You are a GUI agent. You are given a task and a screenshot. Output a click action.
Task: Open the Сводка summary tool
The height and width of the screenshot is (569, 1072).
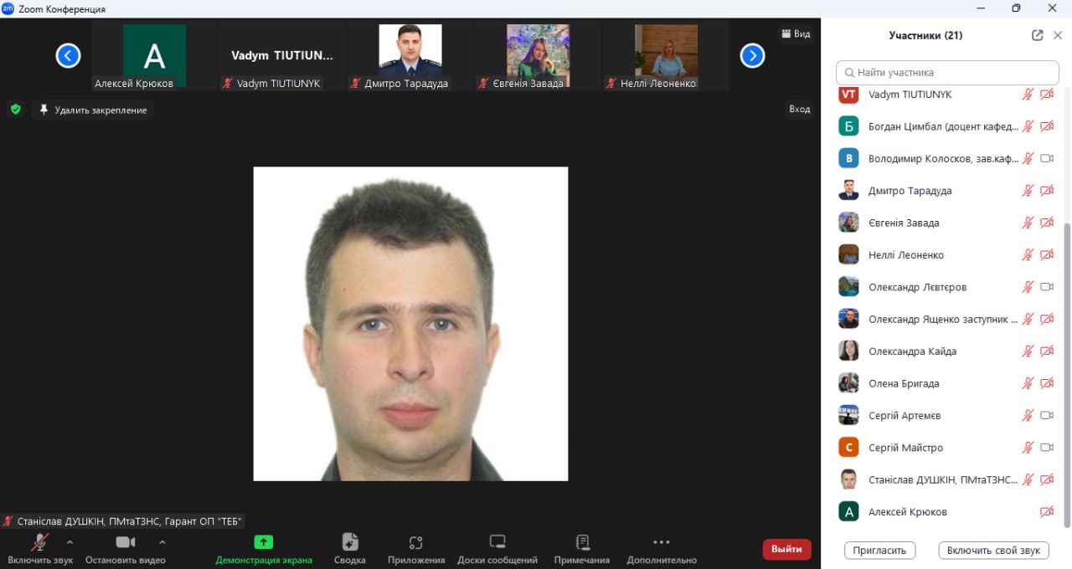tap(349, 548)
